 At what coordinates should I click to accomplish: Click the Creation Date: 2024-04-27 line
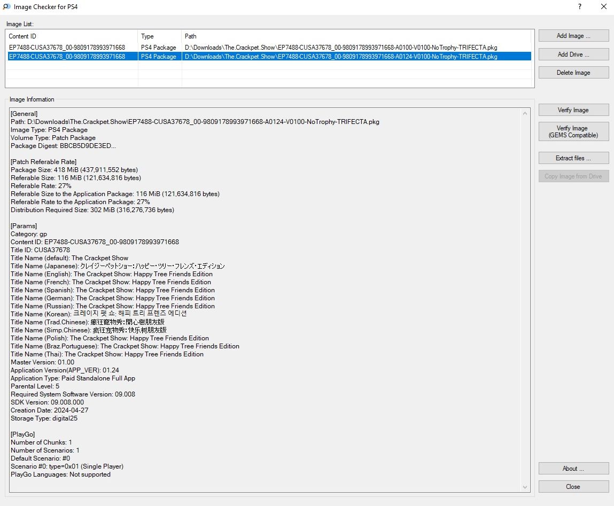pos(50,410)
